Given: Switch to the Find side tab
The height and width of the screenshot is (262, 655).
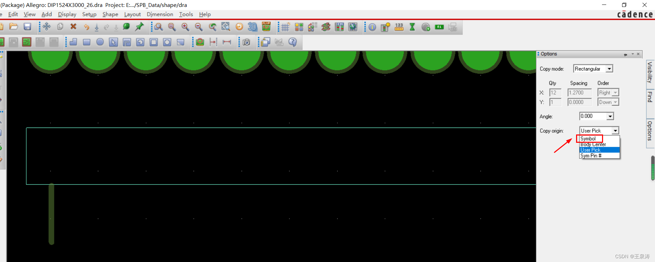Looking at the screenshot, I should 650,97.
